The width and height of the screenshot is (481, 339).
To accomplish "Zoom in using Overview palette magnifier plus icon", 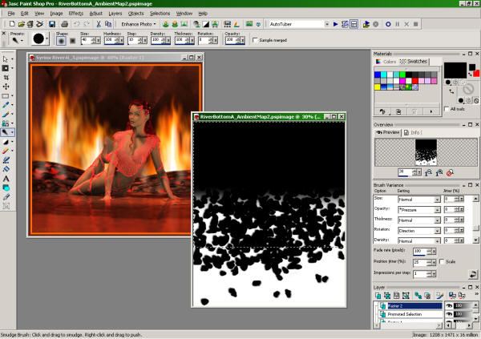I will [x=439, y=173].
